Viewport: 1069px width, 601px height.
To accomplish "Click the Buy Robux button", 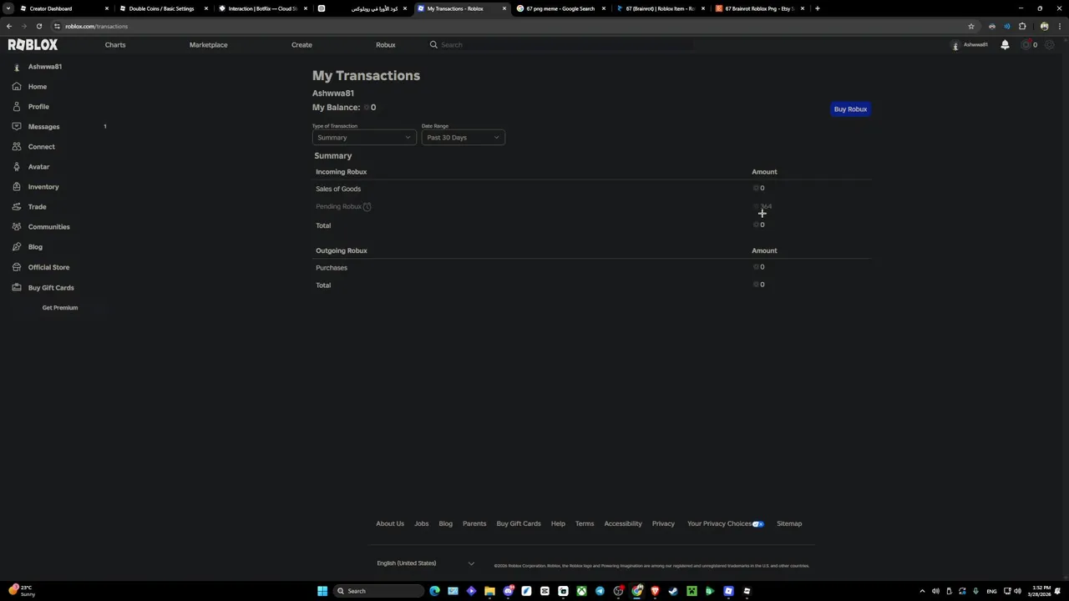I will point(850,109).
